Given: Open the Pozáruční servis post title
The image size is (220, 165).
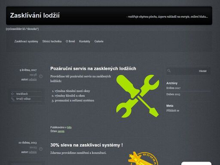Looking at the screenshot, I should click(93, 69).
